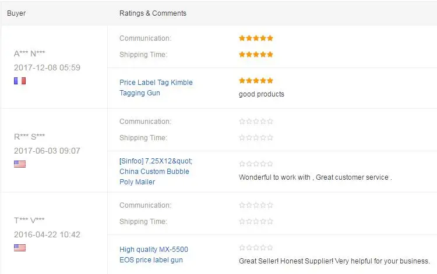Click the Buyer column header
This screenshot has height=274, width=437.
16,13
